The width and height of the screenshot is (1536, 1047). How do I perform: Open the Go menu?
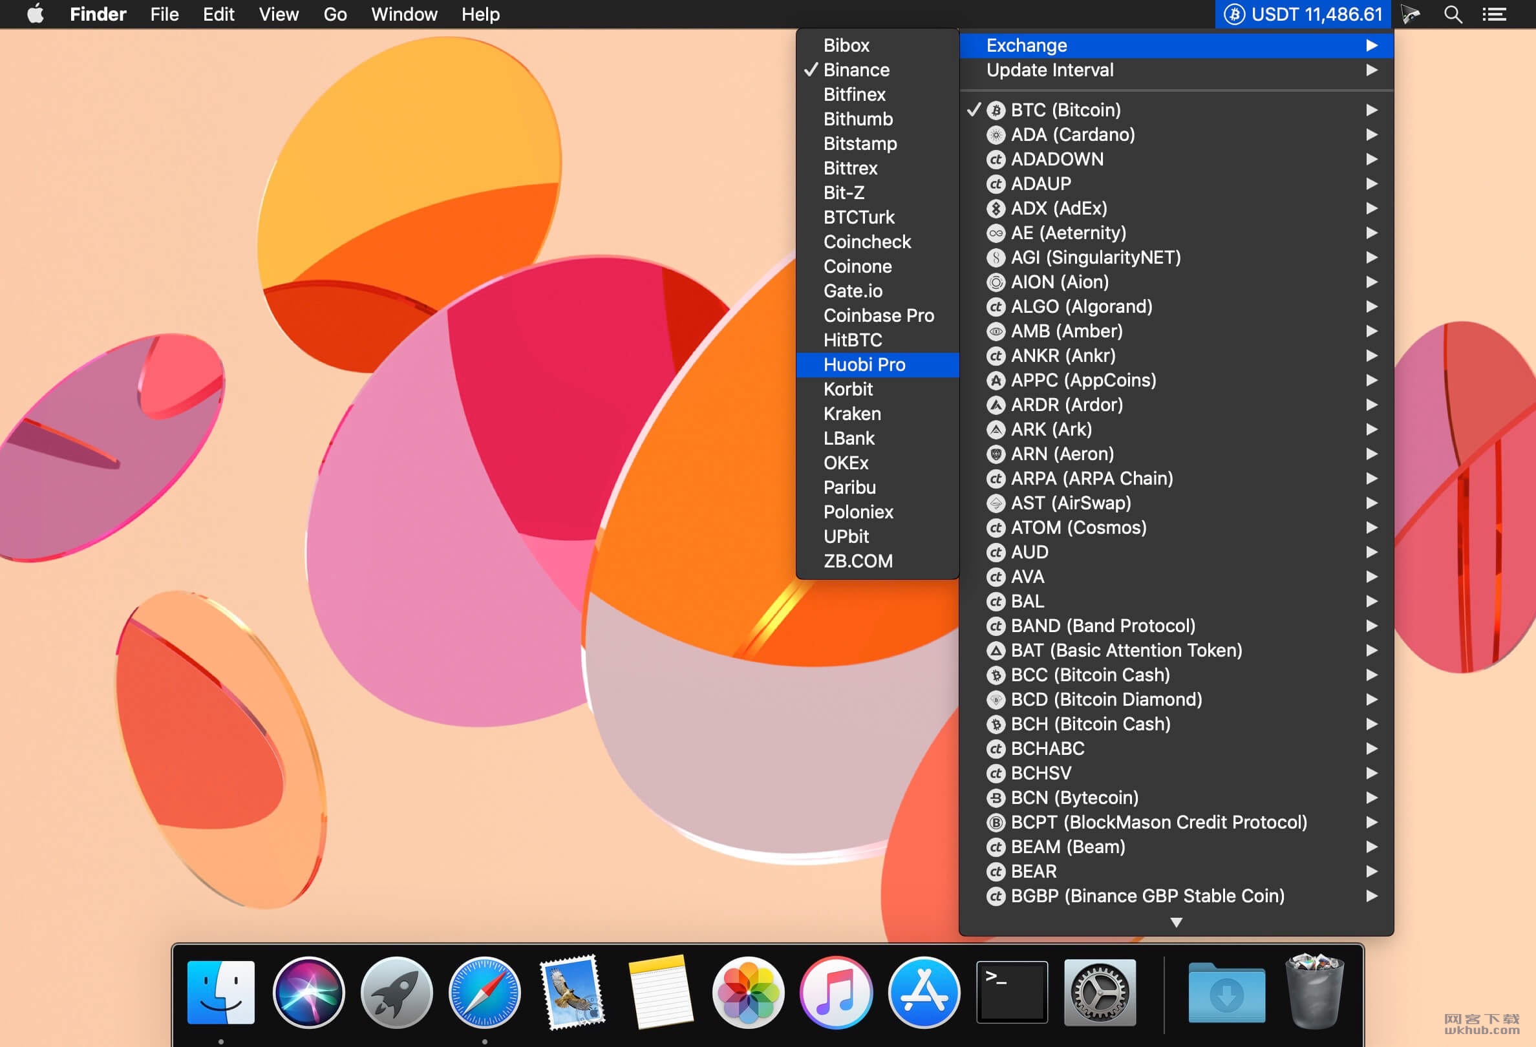tap(335, 14)
